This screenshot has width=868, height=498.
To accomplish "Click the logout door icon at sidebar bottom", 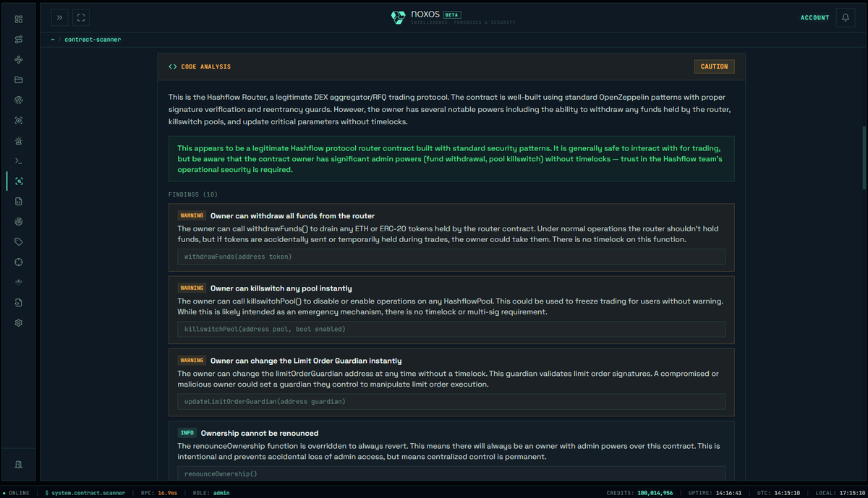I will point(19,463).
